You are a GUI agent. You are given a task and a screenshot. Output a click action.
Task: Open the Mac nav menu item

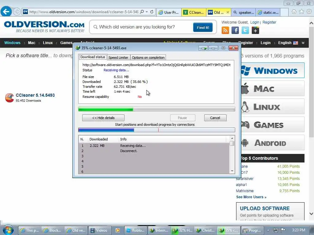pos(32,43)
